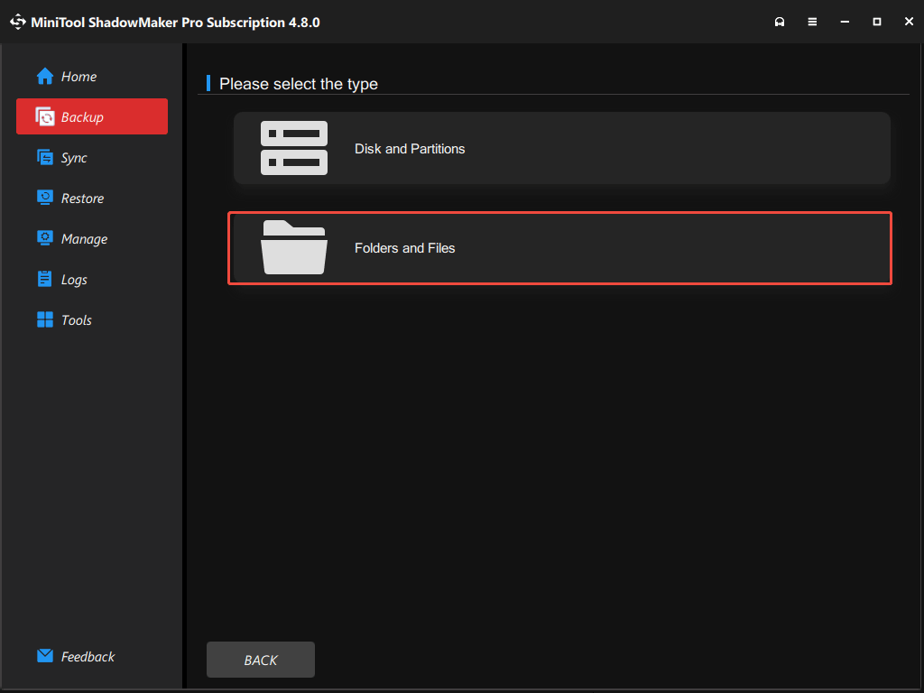Select the Folders and Files folder icon
Viewport: 924px width, 693px height.
coord(294,247)
